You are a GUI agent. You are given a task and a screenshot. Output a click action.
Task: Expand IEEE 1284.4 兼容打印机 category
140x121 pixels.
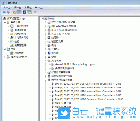pos(46,30)
